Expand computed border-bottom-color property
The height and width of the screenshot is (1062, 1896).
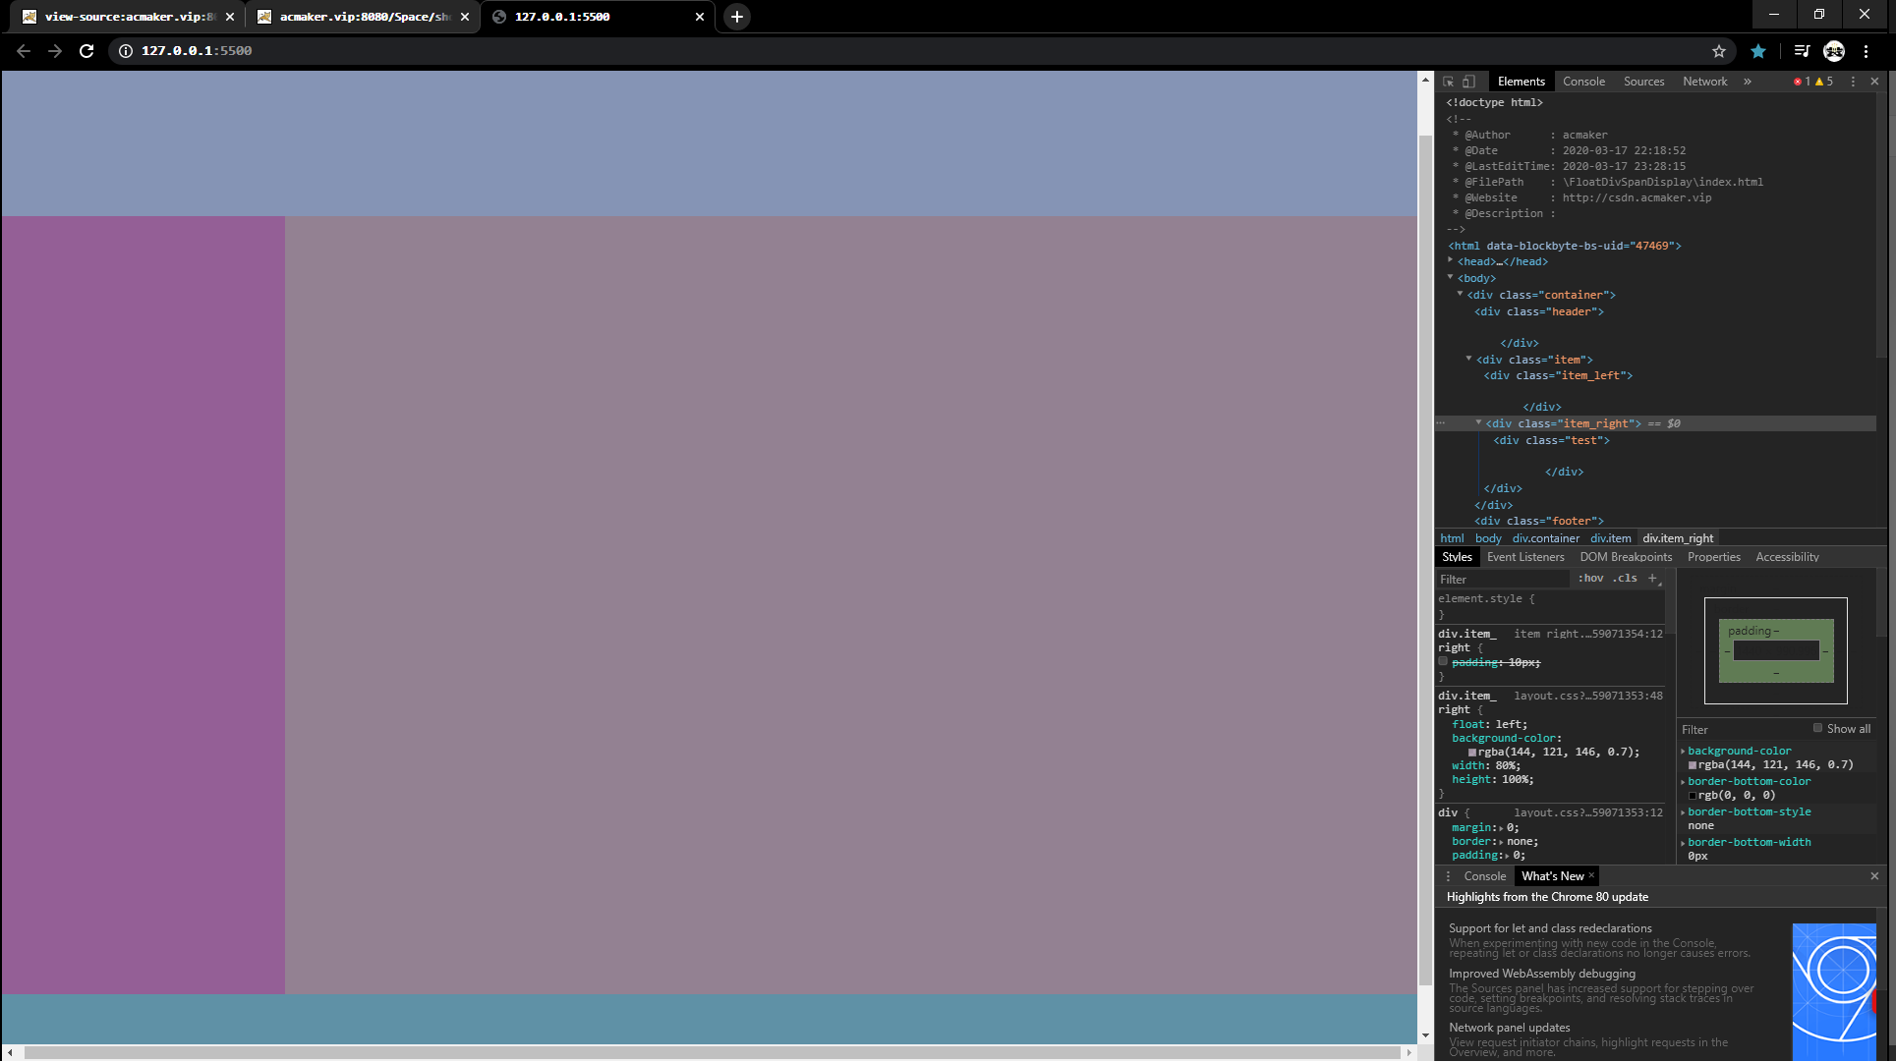click(x=1683, y=782)
